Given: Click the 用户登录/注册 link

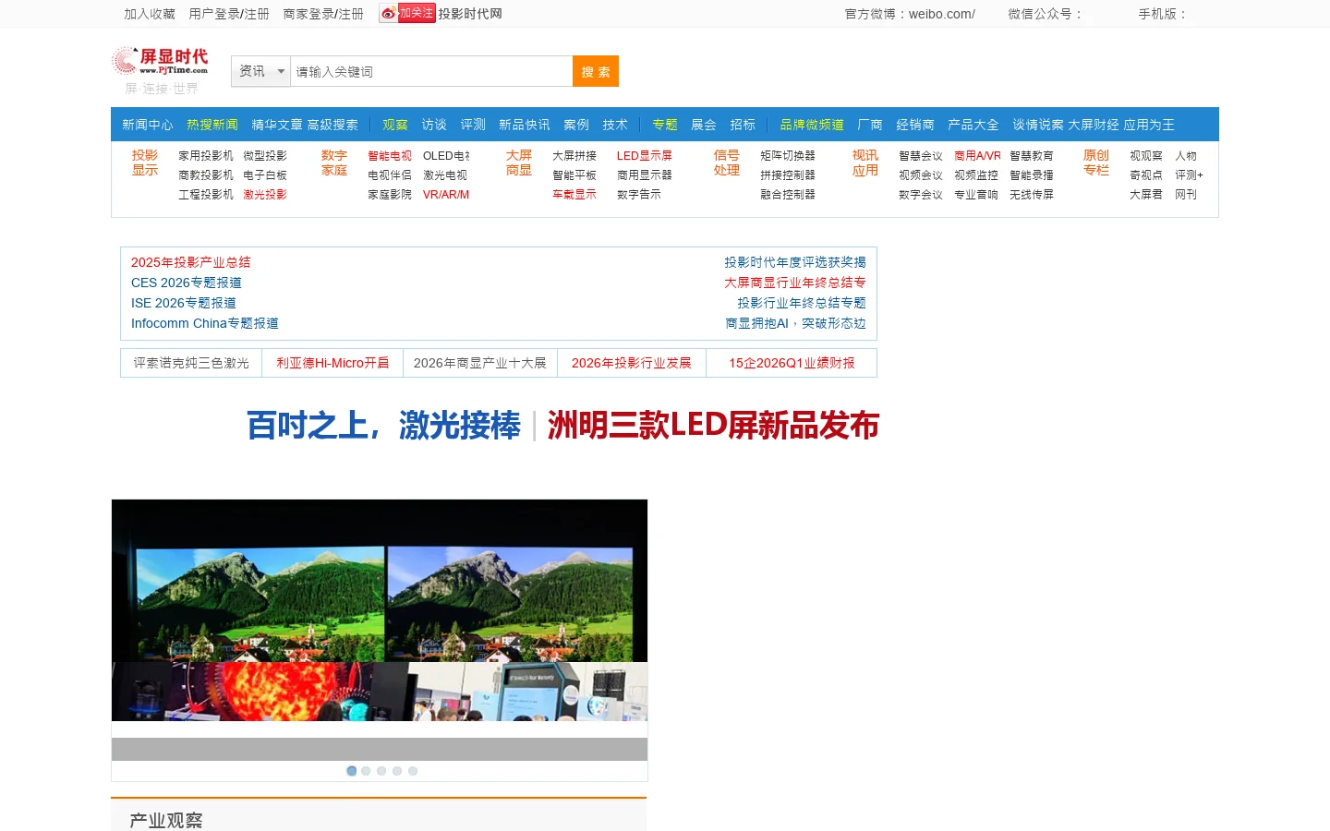Looking at the screenshot, I should tap(229, 14).
